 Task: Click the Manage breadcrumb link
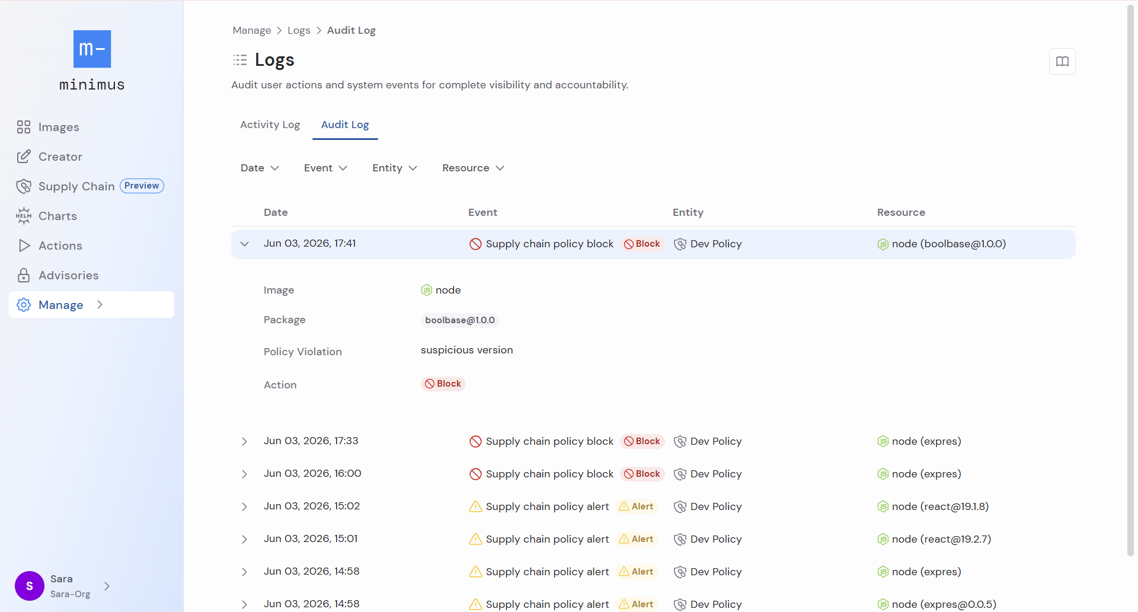[x=252, y=30]
